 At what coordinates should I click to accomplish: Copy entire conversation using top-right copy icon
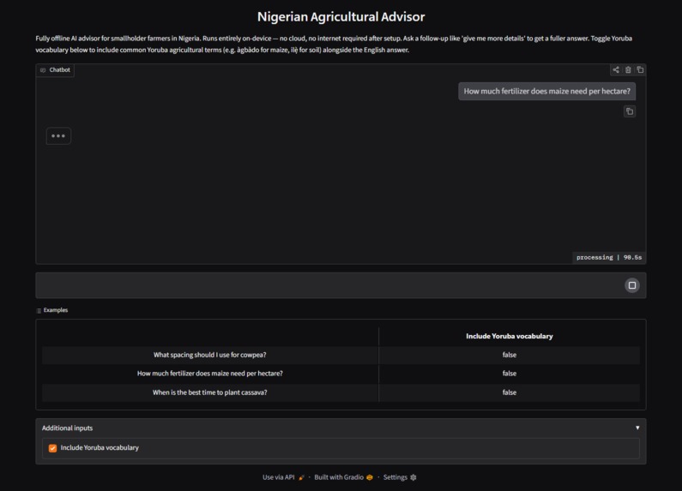[640, 70]
